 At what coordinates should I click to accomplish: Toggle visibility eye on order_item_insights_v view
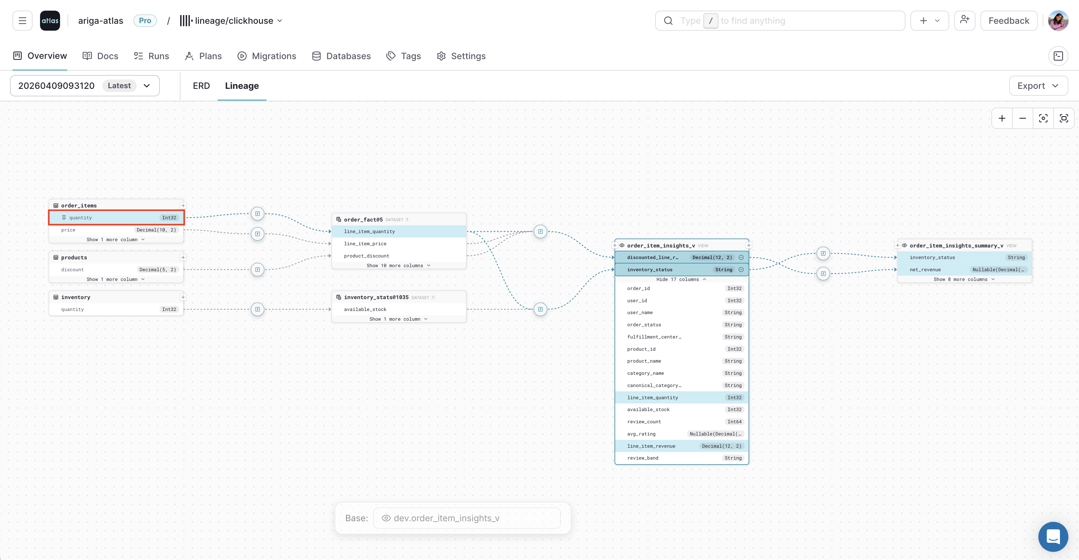coord(622,246)
